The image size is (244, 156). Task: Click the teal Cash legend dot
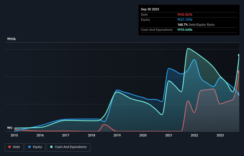click(x=51, y=147)
